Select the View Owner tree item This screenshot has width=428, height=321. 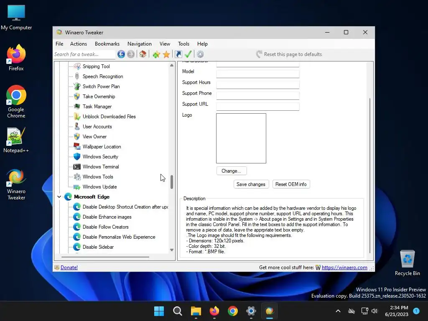point(94,137)
